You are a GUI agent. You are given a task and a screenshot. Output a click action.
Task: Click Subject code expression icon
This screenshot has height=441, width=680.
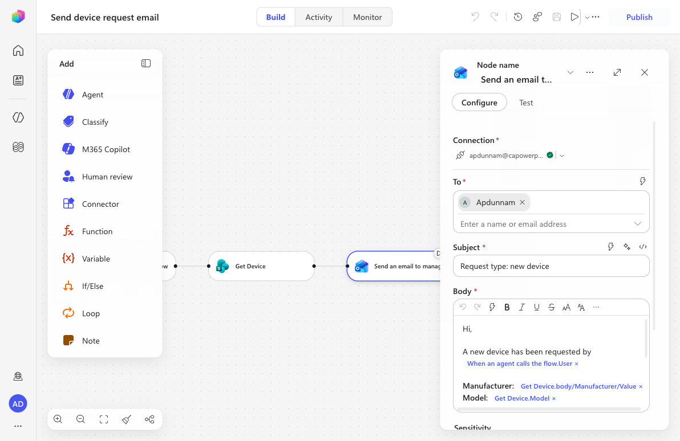point(643,247)
